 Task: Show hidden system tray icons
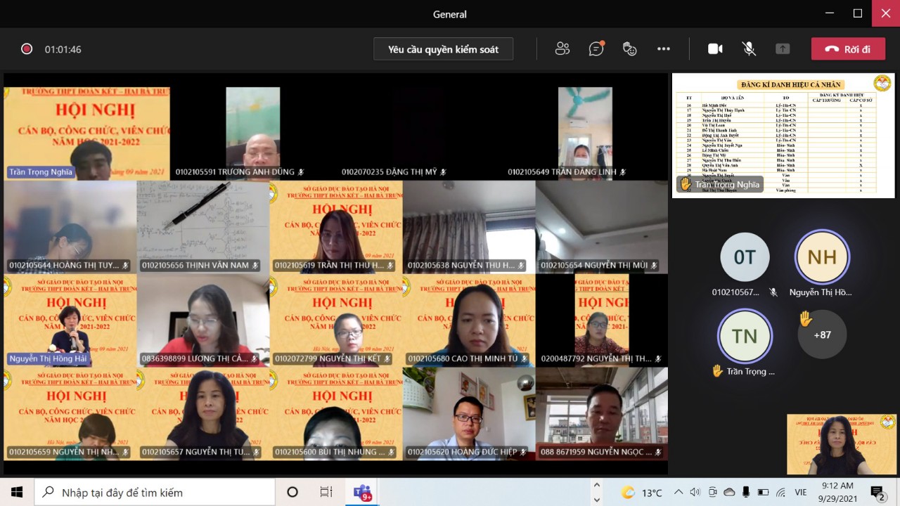(x=678, y=492)
